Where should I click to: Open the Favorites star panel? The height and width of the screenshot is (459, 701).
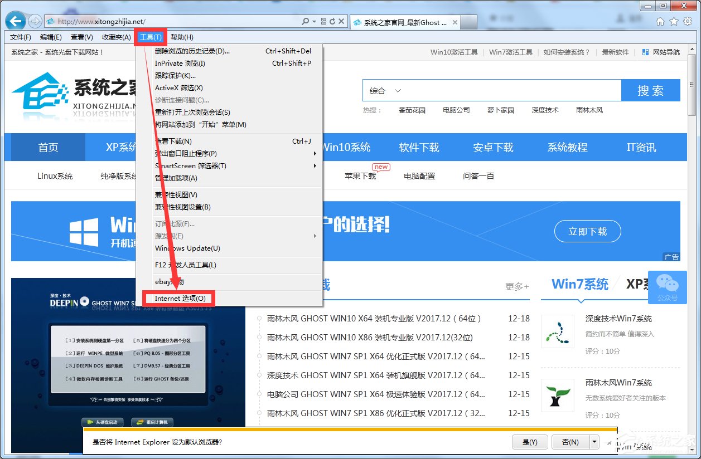[674, 21]
